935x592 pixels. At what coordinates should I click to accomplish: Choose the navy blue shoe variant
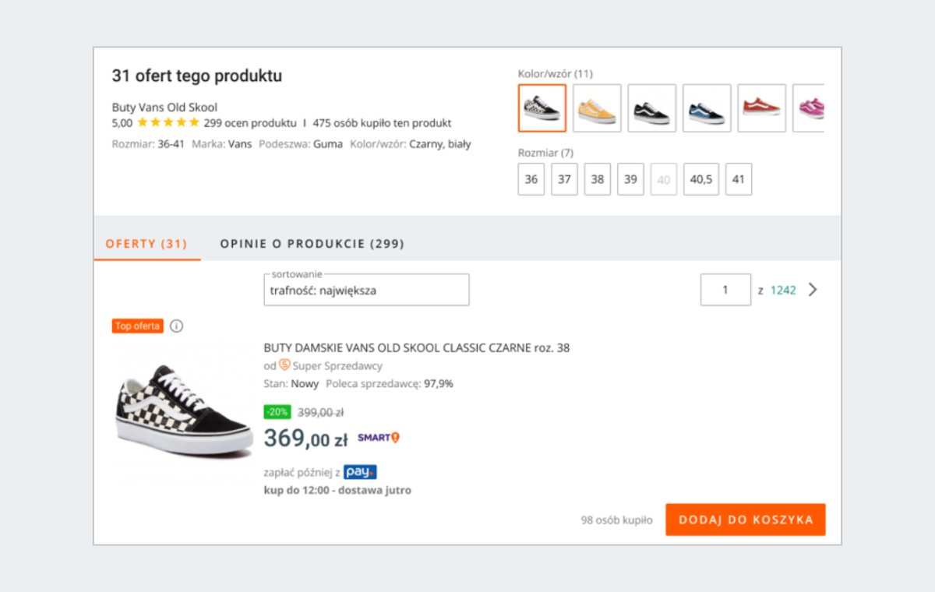(707, 108)
